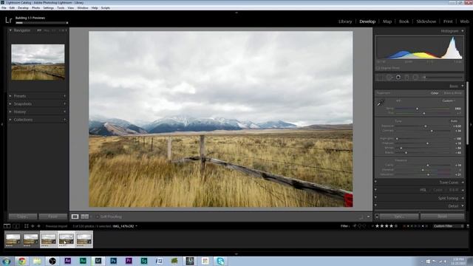The image size is (473, 266).
Task: Switch to Loupe view in toolbar
Action: 75,216
